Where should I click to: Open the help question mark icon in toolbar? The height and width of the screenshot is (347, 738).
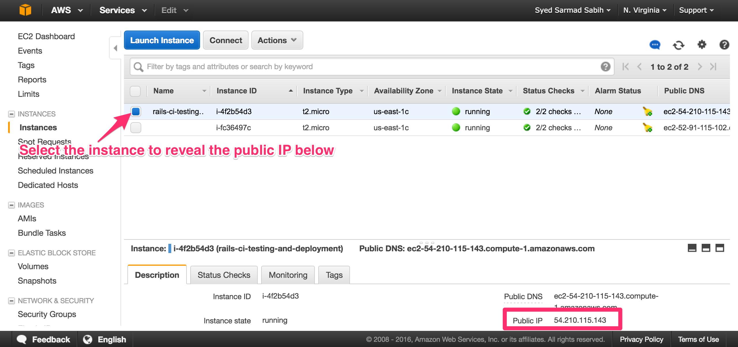724,45
